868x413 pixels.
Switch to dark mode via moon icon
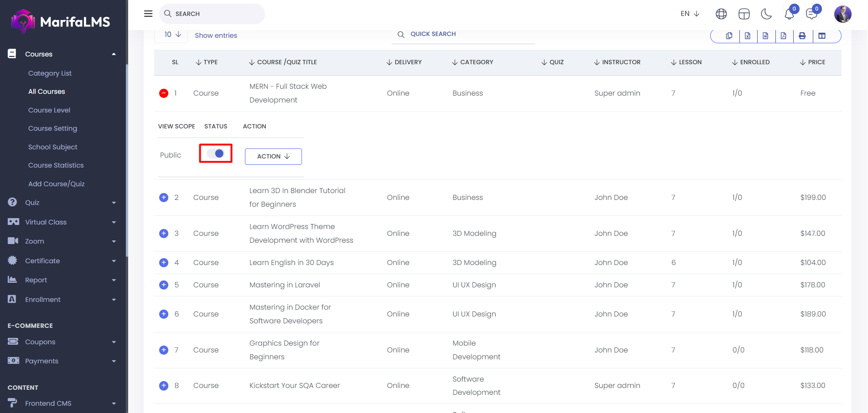coord(766,14)
